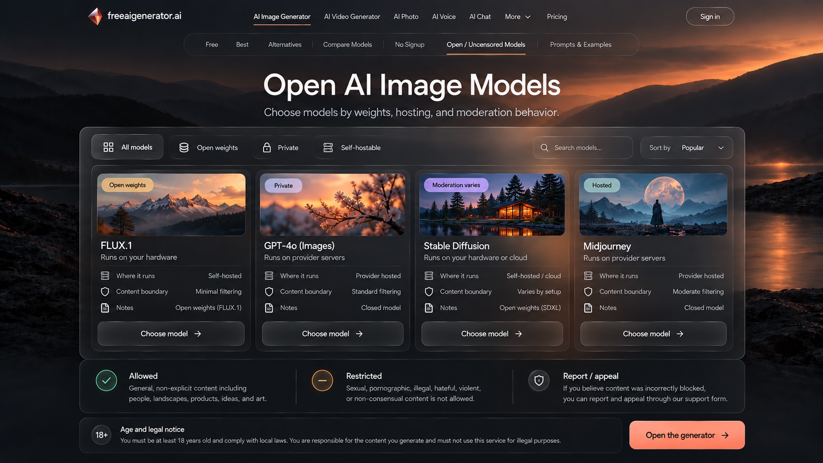Click Midjourney Notes document icon
The width and height of the screenshot is (823, 463).
coord(588,308)
